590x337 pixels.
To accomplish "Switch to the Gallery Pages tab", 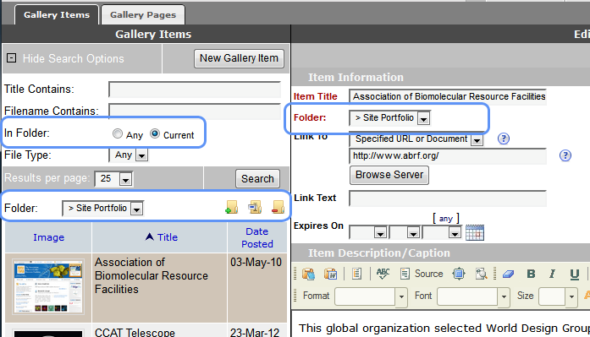I will click(x=143, y=15).
